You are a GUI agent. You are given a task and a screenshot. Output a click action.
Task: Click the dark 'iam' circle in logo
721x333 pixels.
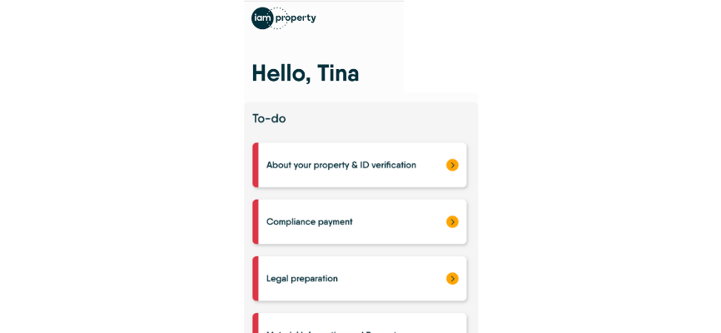tap(262, 18)
